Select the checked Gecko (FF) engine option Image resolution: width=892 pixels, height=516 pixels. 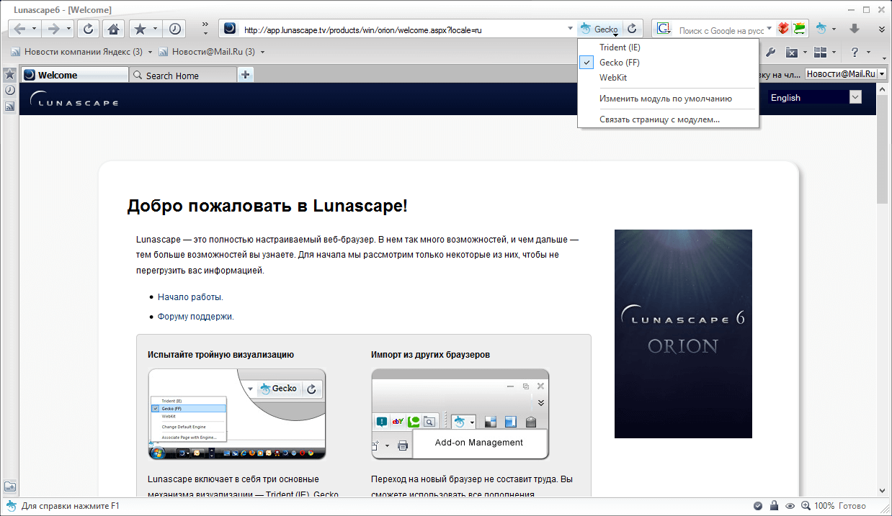click(x=668, y=63)
